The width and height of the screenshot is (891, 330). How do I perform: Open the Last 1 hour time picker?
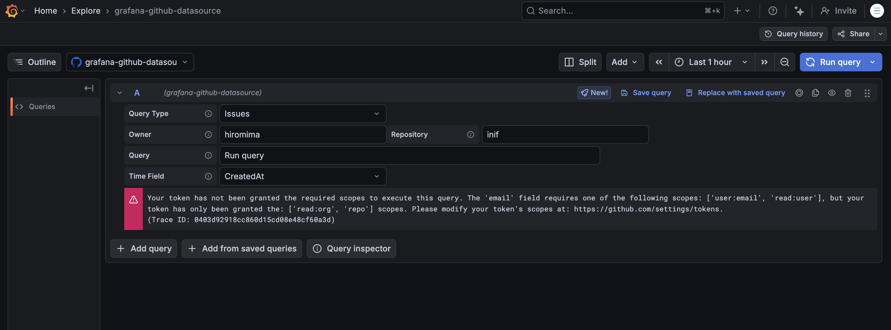[710, 62]
